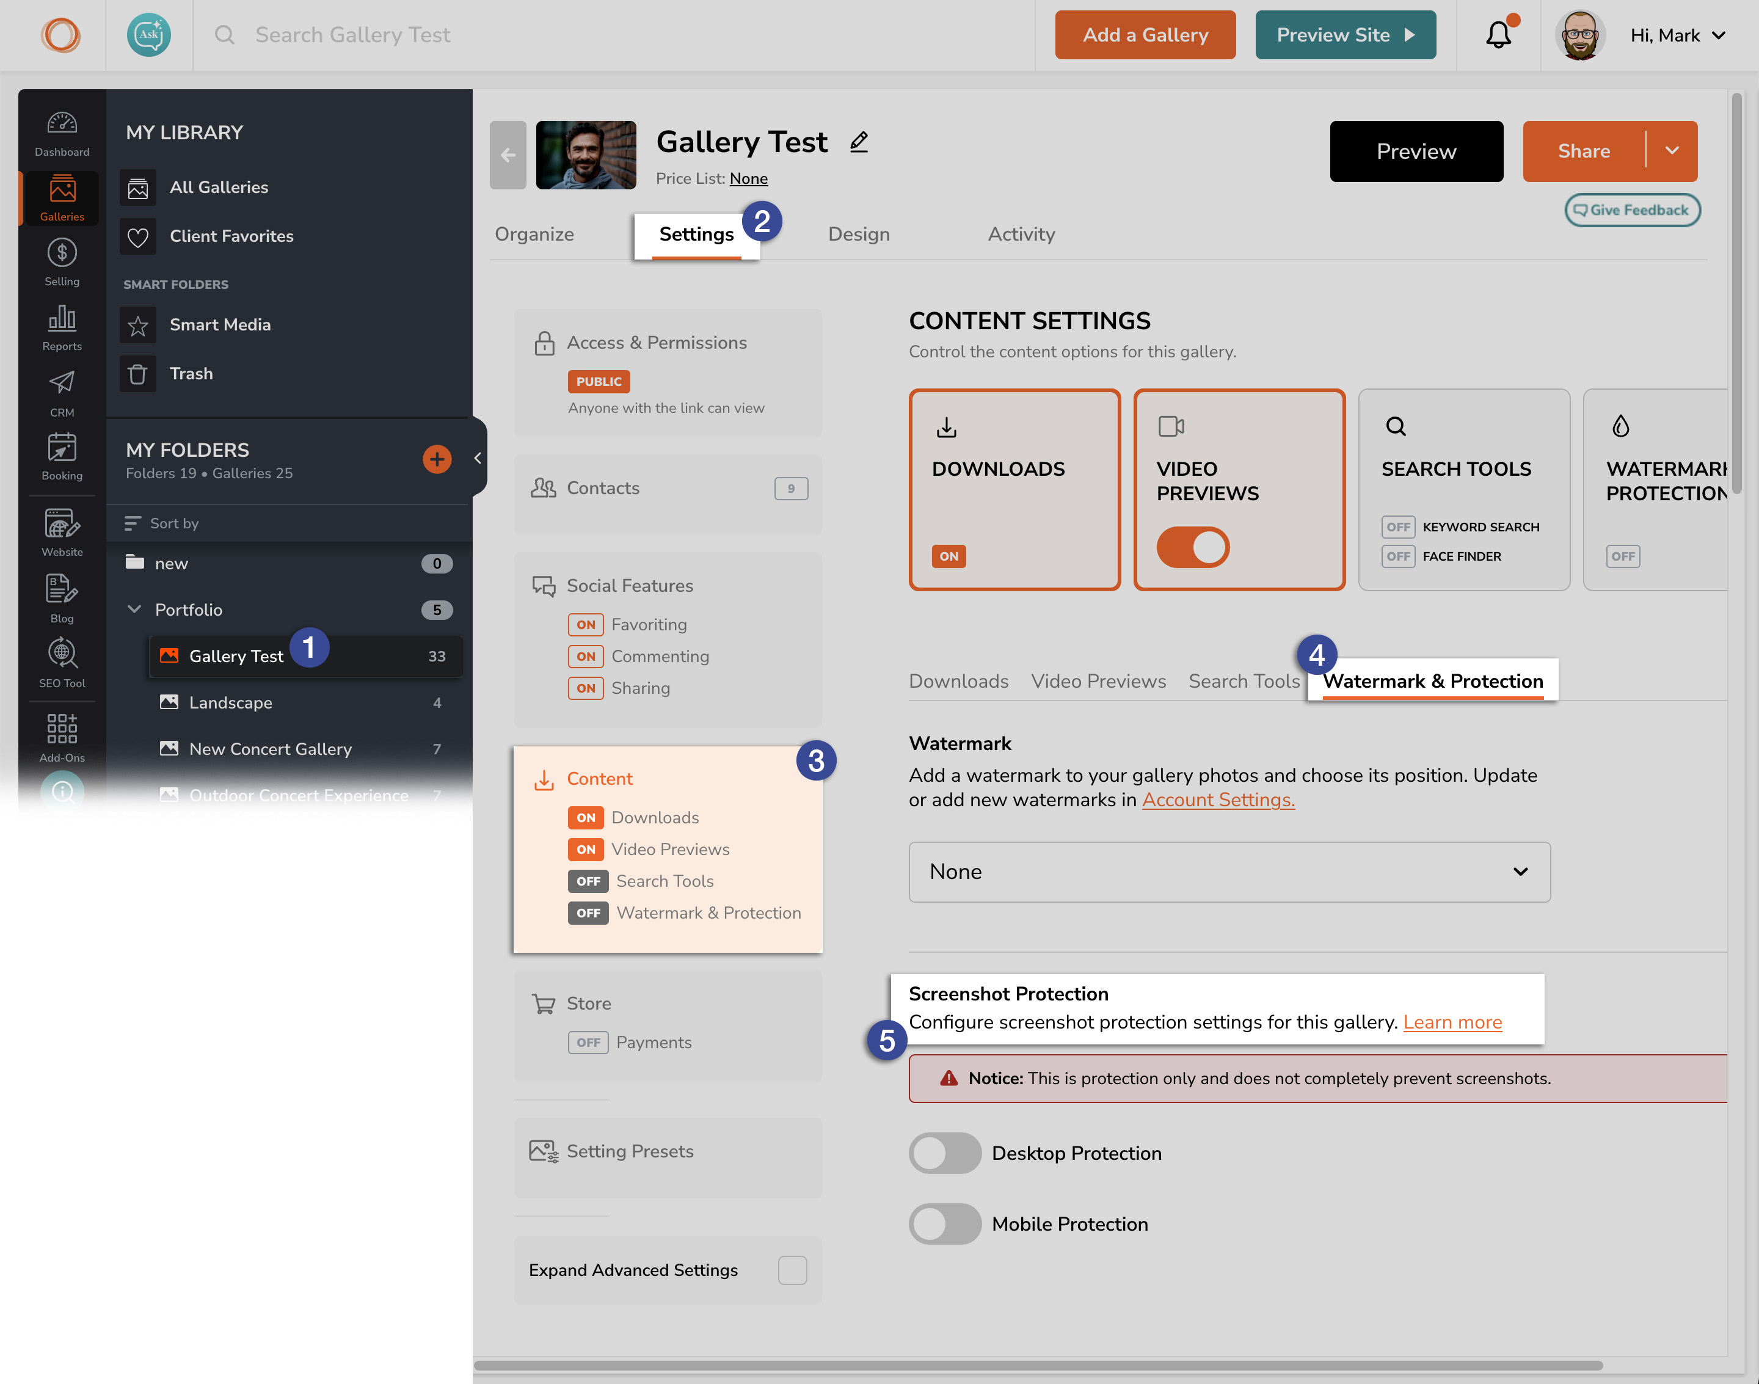The width and height of the screenshot is (1759, 1384).
Task: Open Client Favorites heart icon
Action: [138, 236]
